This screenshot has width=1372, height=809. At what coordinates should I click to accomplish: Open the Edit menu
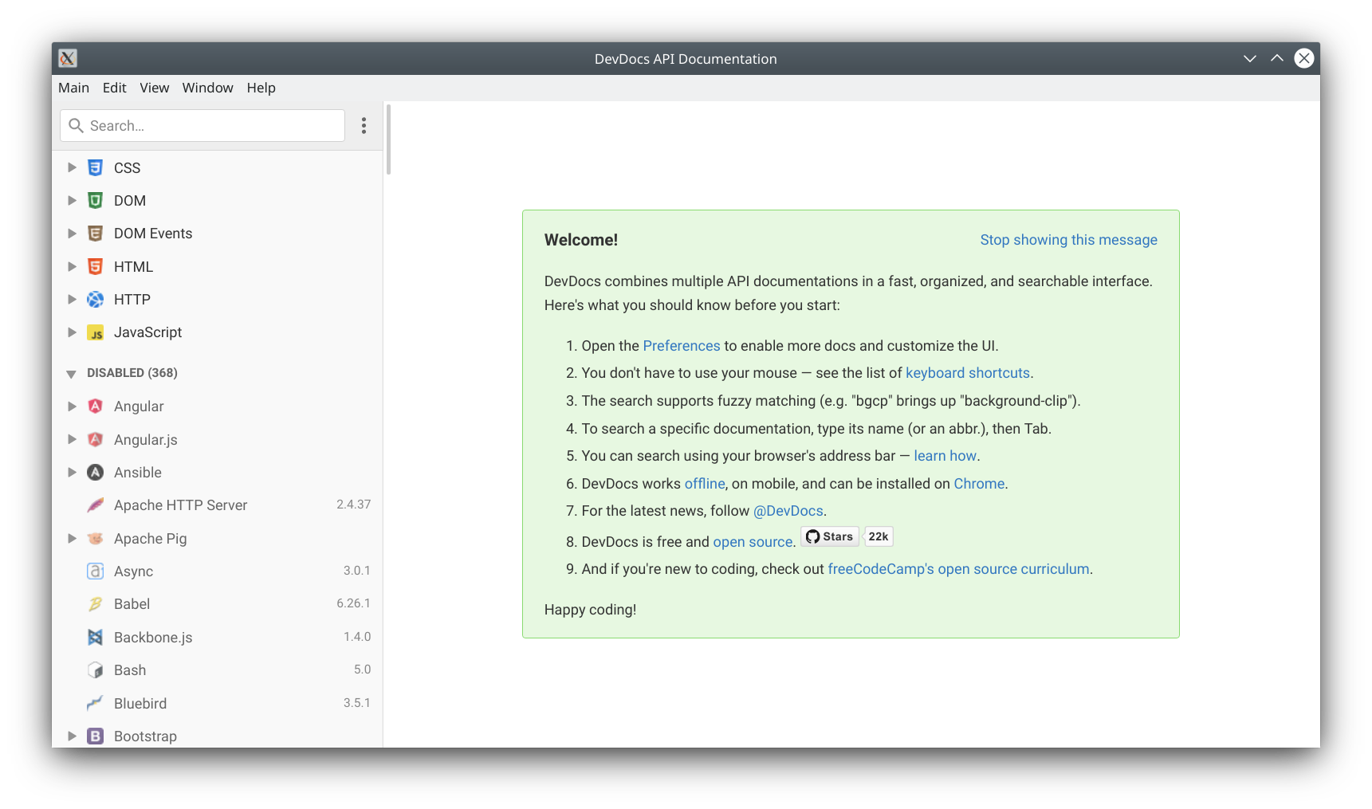click(115, 88)
